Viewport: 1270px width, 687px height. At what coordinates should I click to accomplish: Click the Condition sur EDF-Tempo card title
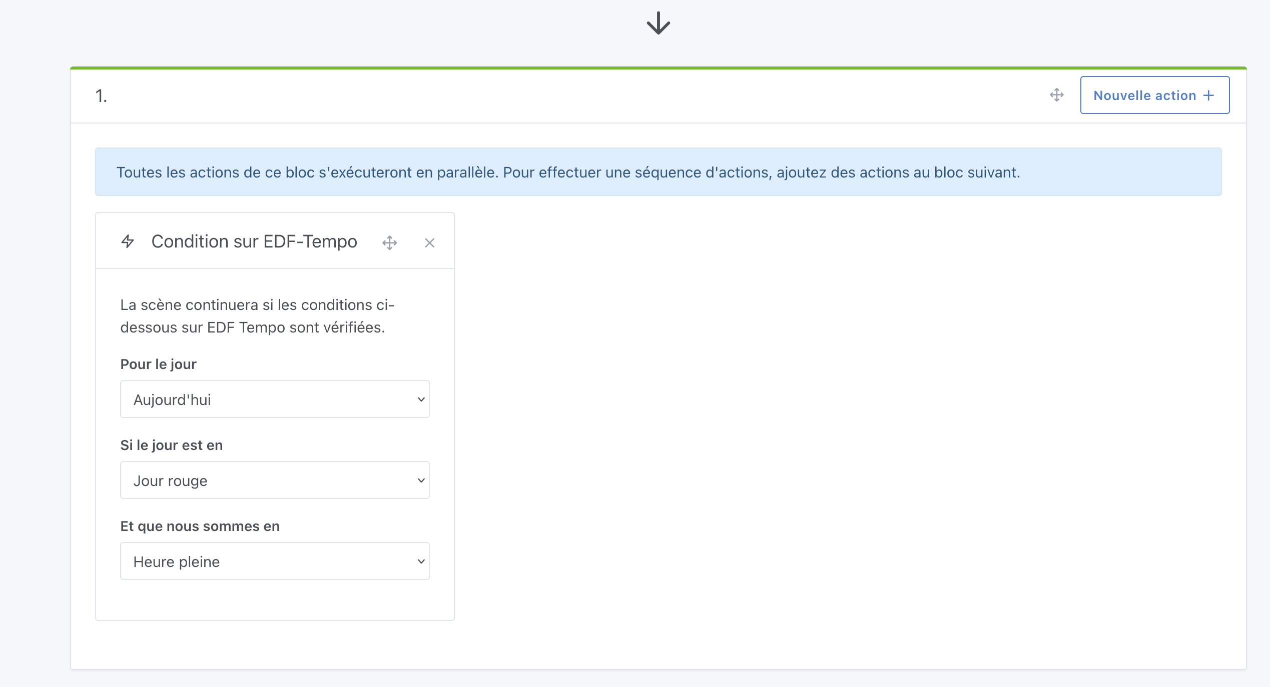click(254, 241)
